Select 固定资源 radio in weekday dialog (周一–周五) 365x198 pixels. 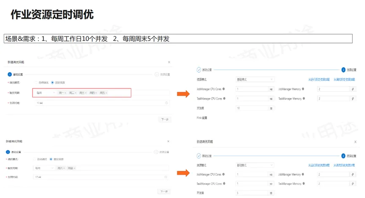coord(52,83)
